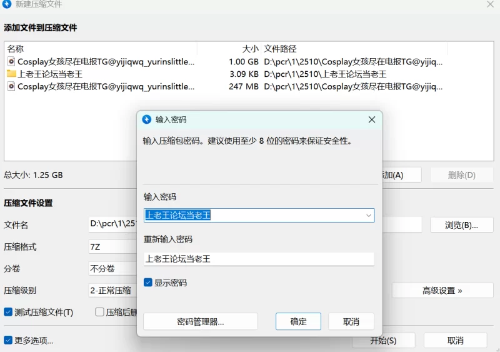Click 取消 in the password dialog

[x=351, y=321]
